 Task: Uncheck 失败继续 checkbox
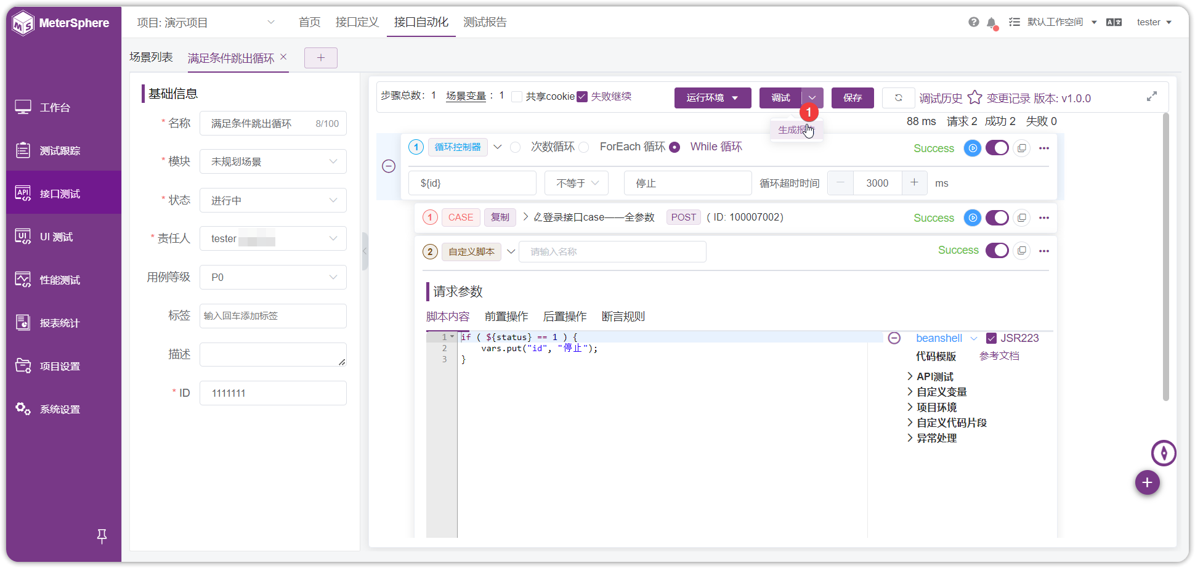click(x=582, y=97)
